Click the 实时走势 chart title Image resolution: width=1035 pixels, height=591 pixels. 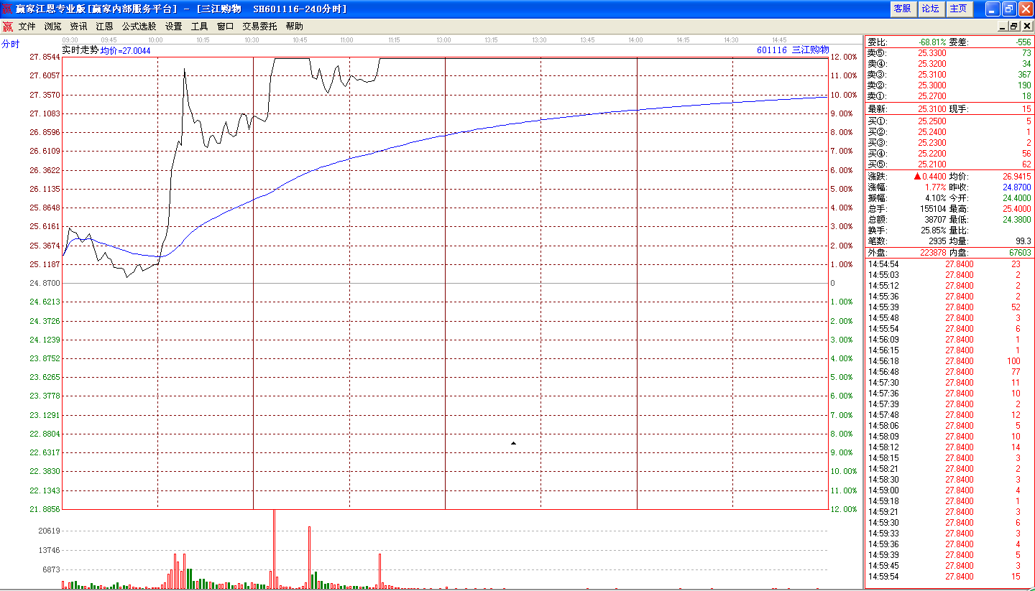tap(80, 50)
